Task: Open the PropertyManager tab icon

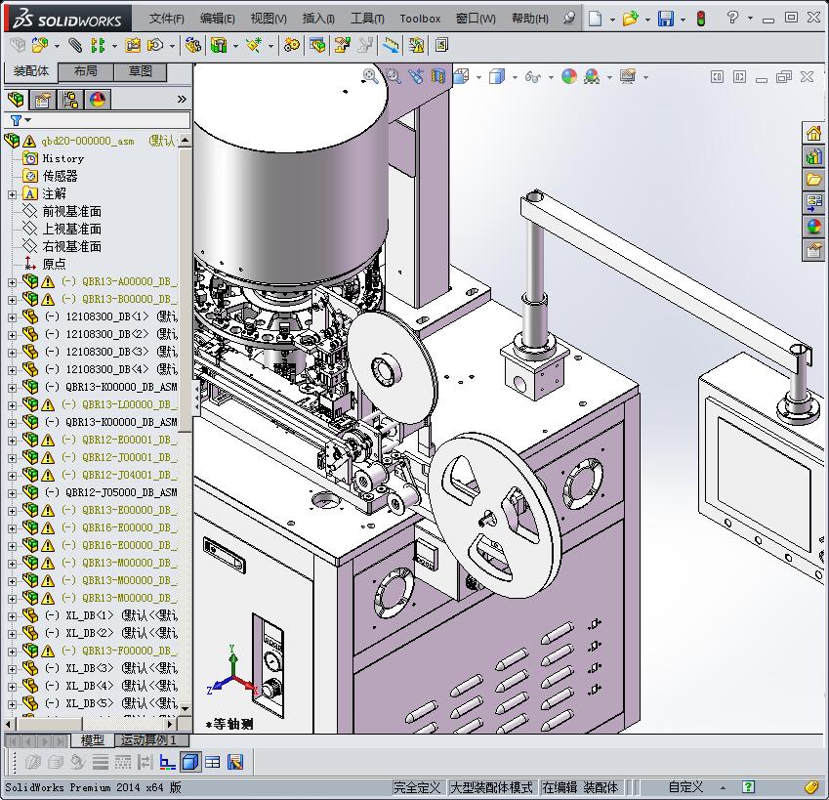Action: coord(43,100)
